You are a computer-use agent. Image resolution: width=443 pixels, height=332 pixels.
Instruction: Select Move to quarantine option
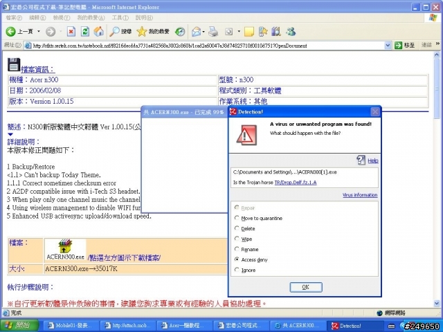point(237,218)
